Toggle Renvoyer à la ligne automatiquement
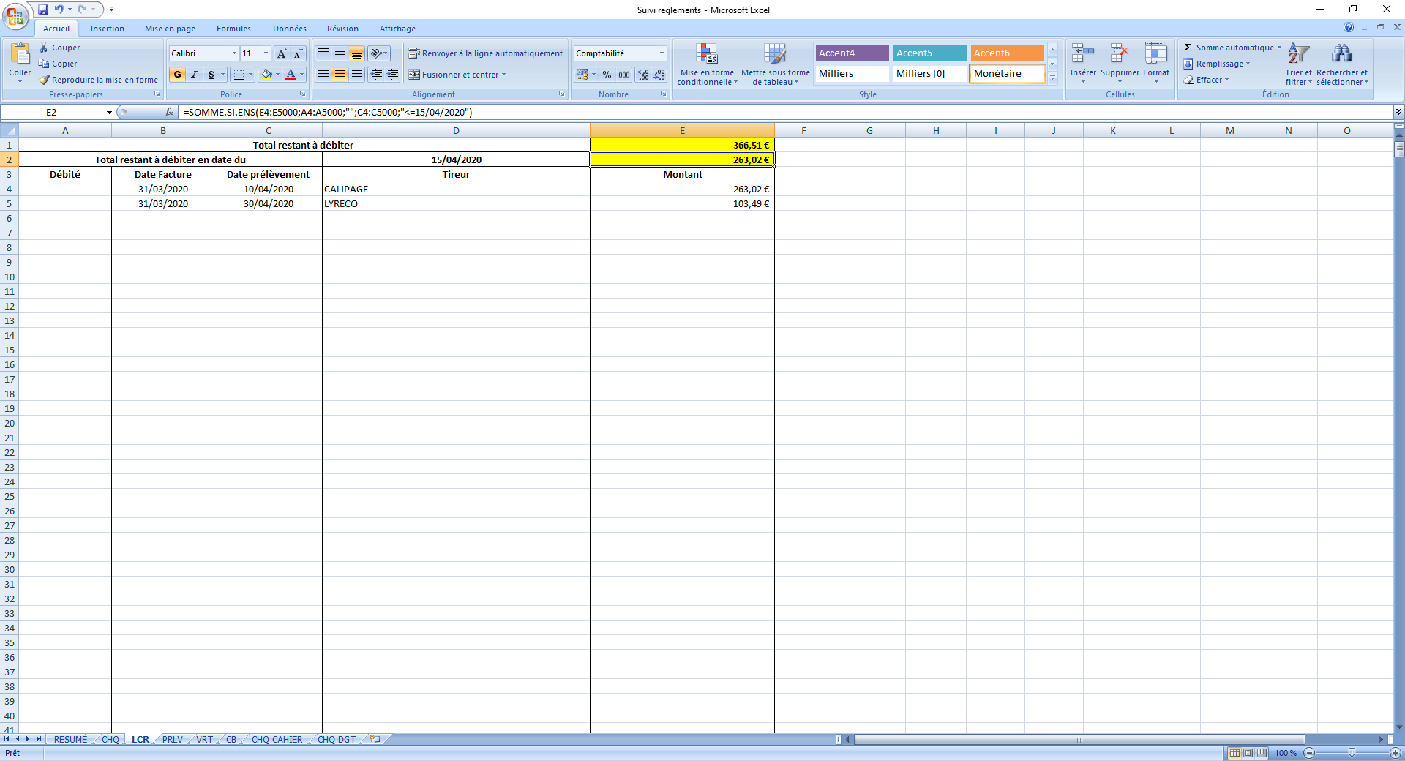 (485, 53)
